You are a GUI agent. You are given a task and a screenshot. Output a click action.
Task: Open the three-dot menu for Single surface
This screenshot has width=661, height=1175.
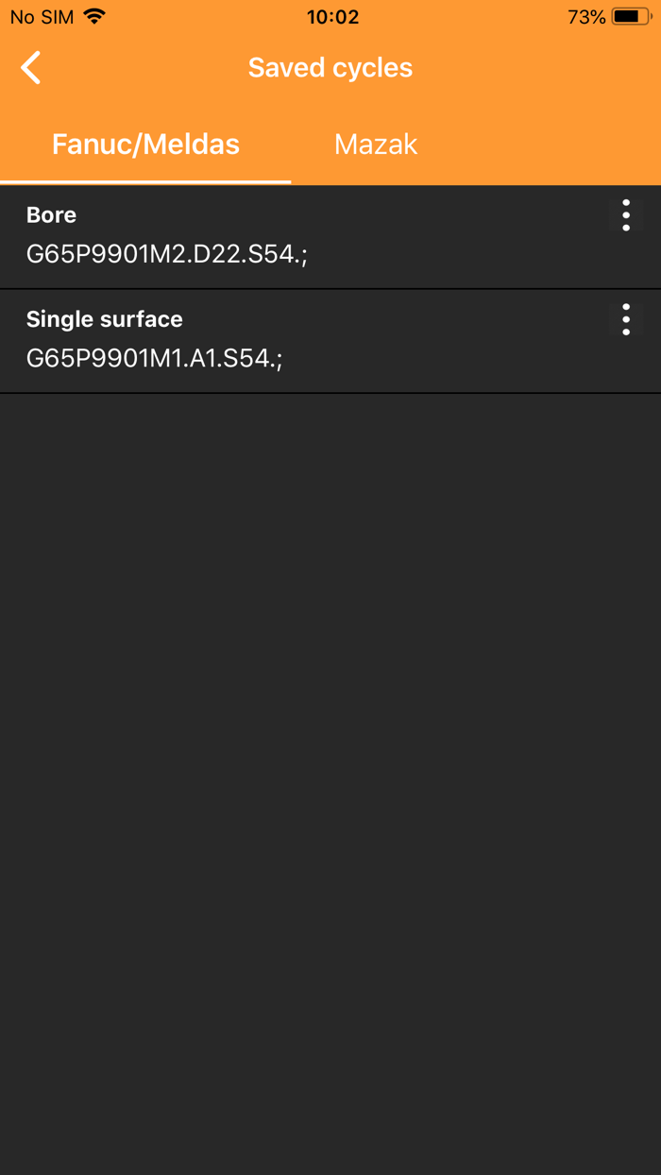[626, 319]
